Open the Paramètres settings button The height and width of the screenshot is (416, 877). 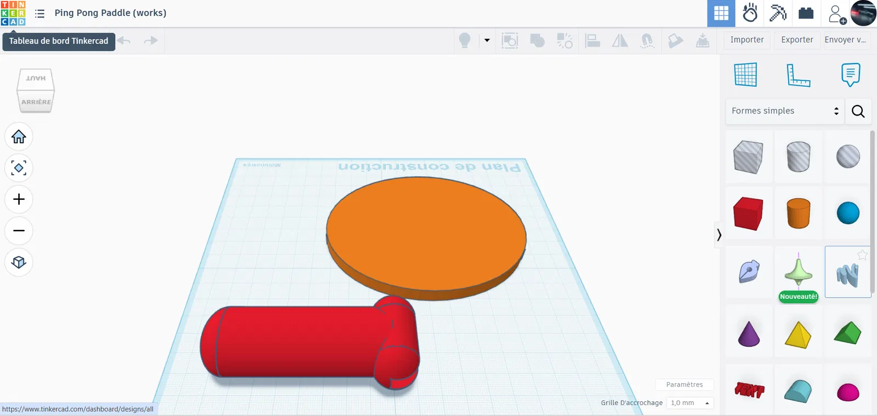tap(685, 385)
